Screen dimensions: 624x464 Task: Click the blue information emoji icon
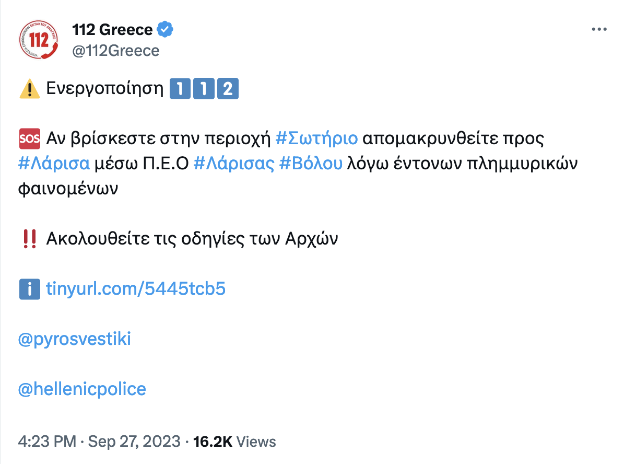[x=29, y=289]
